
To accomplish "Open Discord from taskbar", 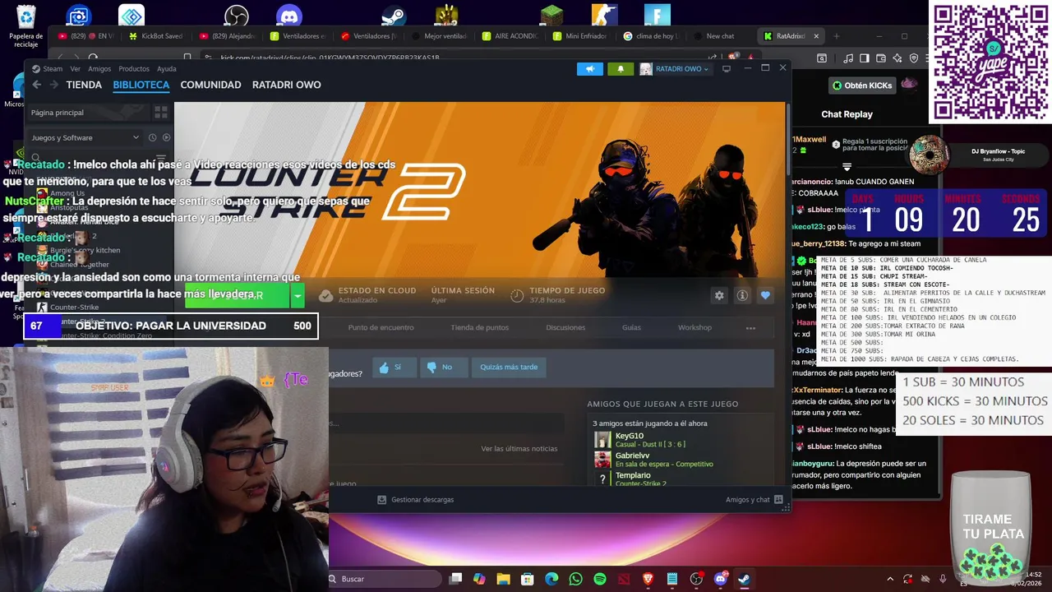I will click(721, 579).
